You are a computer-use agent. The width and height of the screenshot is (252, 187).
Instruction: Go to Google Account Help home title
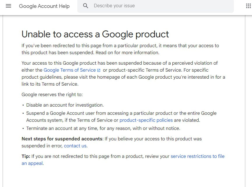(44, 6)
